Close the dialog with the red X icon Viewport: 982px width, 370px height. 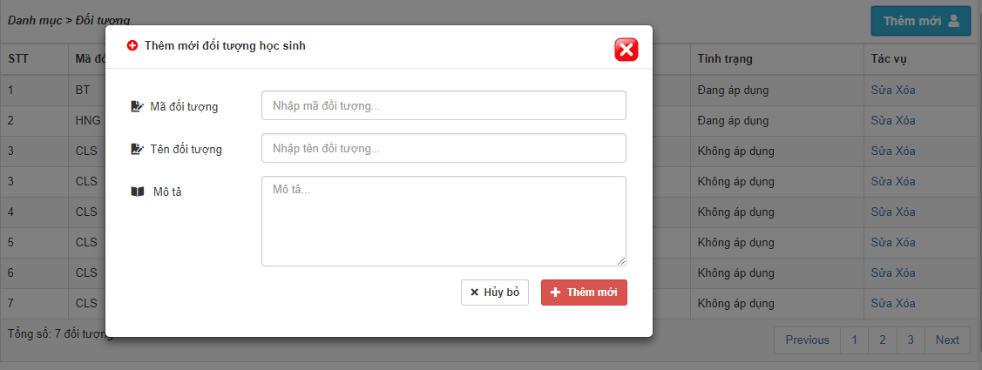click(626, 50)
